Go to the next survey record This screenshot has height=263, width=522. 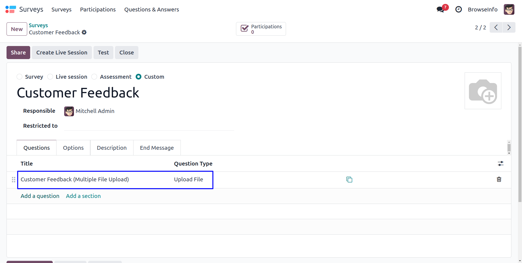pyautogui.click(x=509, y=27)
